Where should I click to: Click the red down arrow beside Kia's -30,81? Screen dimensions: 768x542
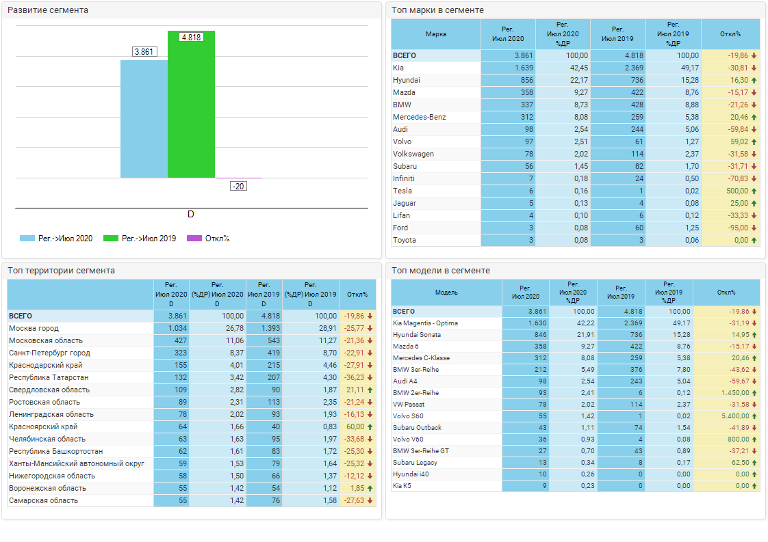tap(754, 68)
